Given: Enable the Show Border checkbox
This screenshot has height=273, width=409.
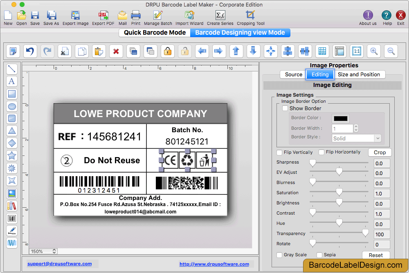Looking at the screenshot, I should tap(285, 108).
